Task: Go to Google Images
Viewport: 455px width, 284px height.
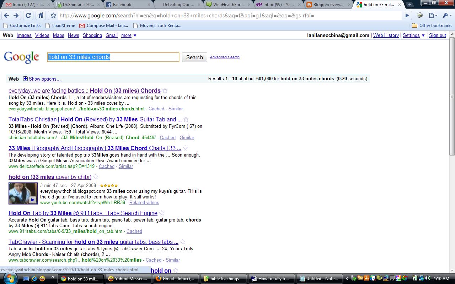Action: pos(24,35)
